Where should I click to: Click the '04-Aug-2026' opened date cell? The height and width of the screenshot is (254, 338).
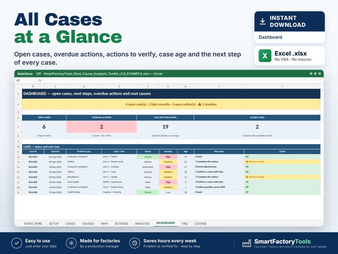(55, 157)
